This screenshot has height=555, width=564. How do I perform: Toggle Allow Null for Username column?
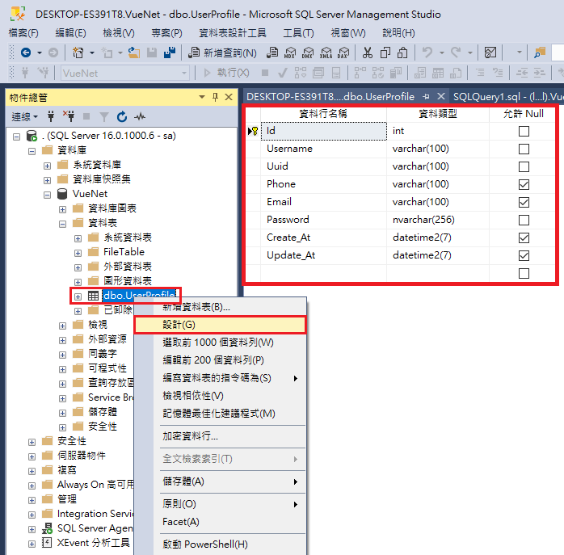[524, 149]
